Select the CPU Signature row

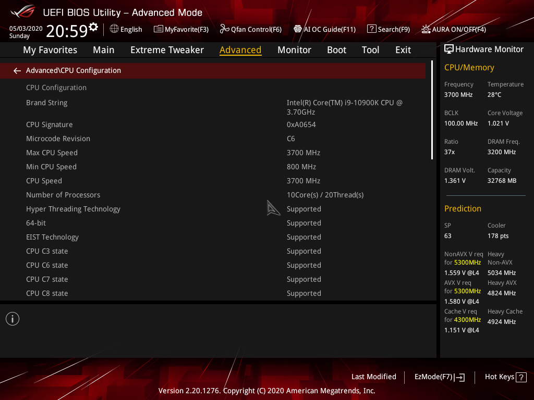click(213, 124)
